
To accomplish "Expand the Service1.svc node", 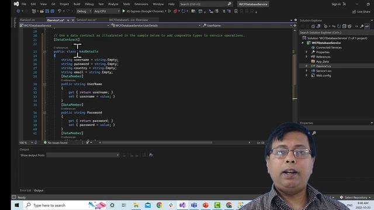I will (307, 71).
